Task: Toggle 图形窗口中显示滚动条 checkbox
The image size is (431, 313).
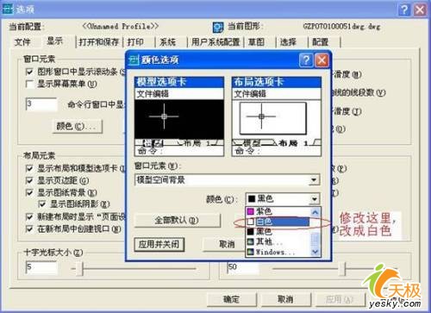Action: point(29,72)
